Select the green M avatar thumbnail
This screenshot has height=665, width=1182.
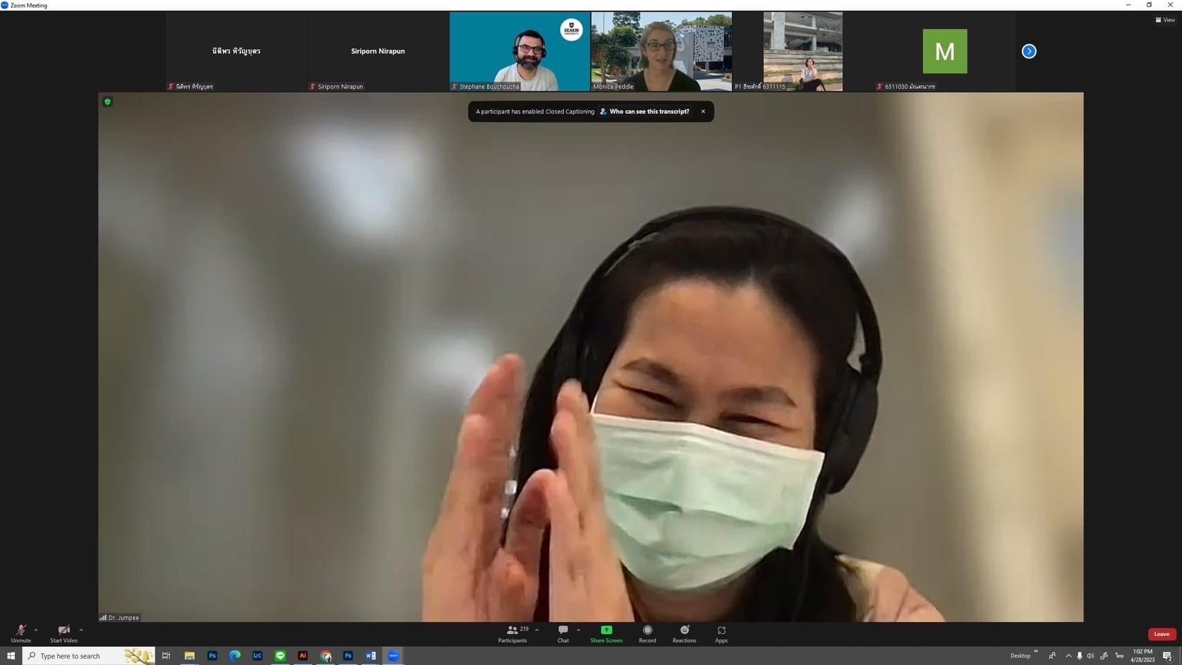click(944, 51)
